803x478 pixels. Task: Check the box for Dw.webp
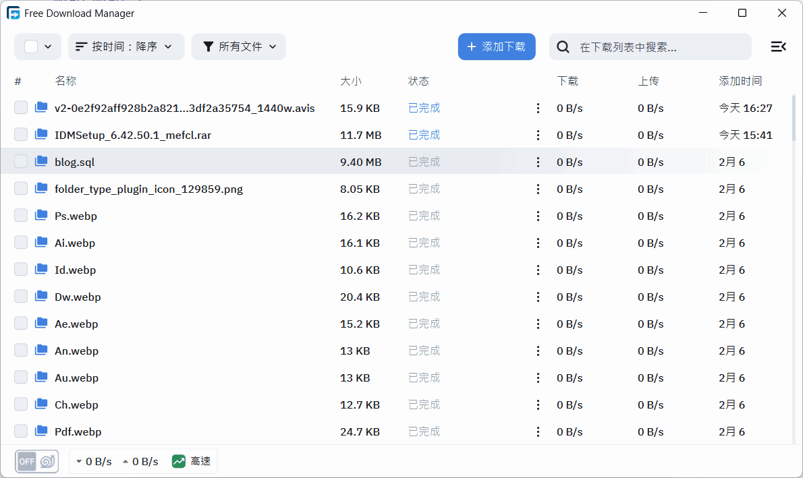click(x=20, y=296)
